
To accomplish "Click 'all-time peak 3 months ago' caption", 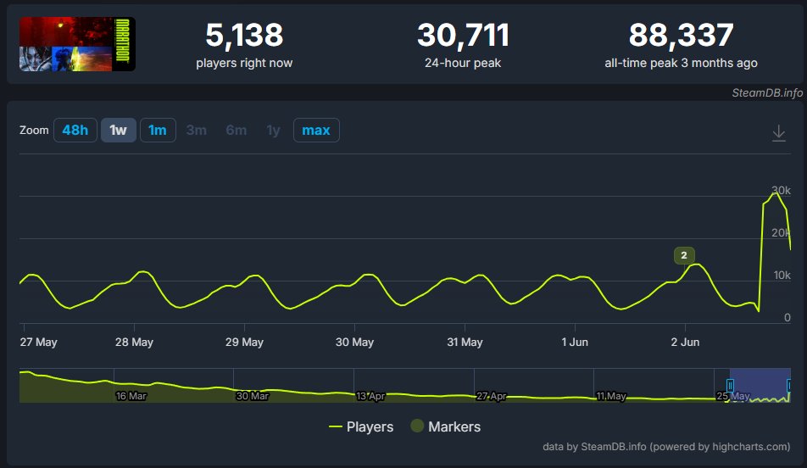I will pos(681,63).
